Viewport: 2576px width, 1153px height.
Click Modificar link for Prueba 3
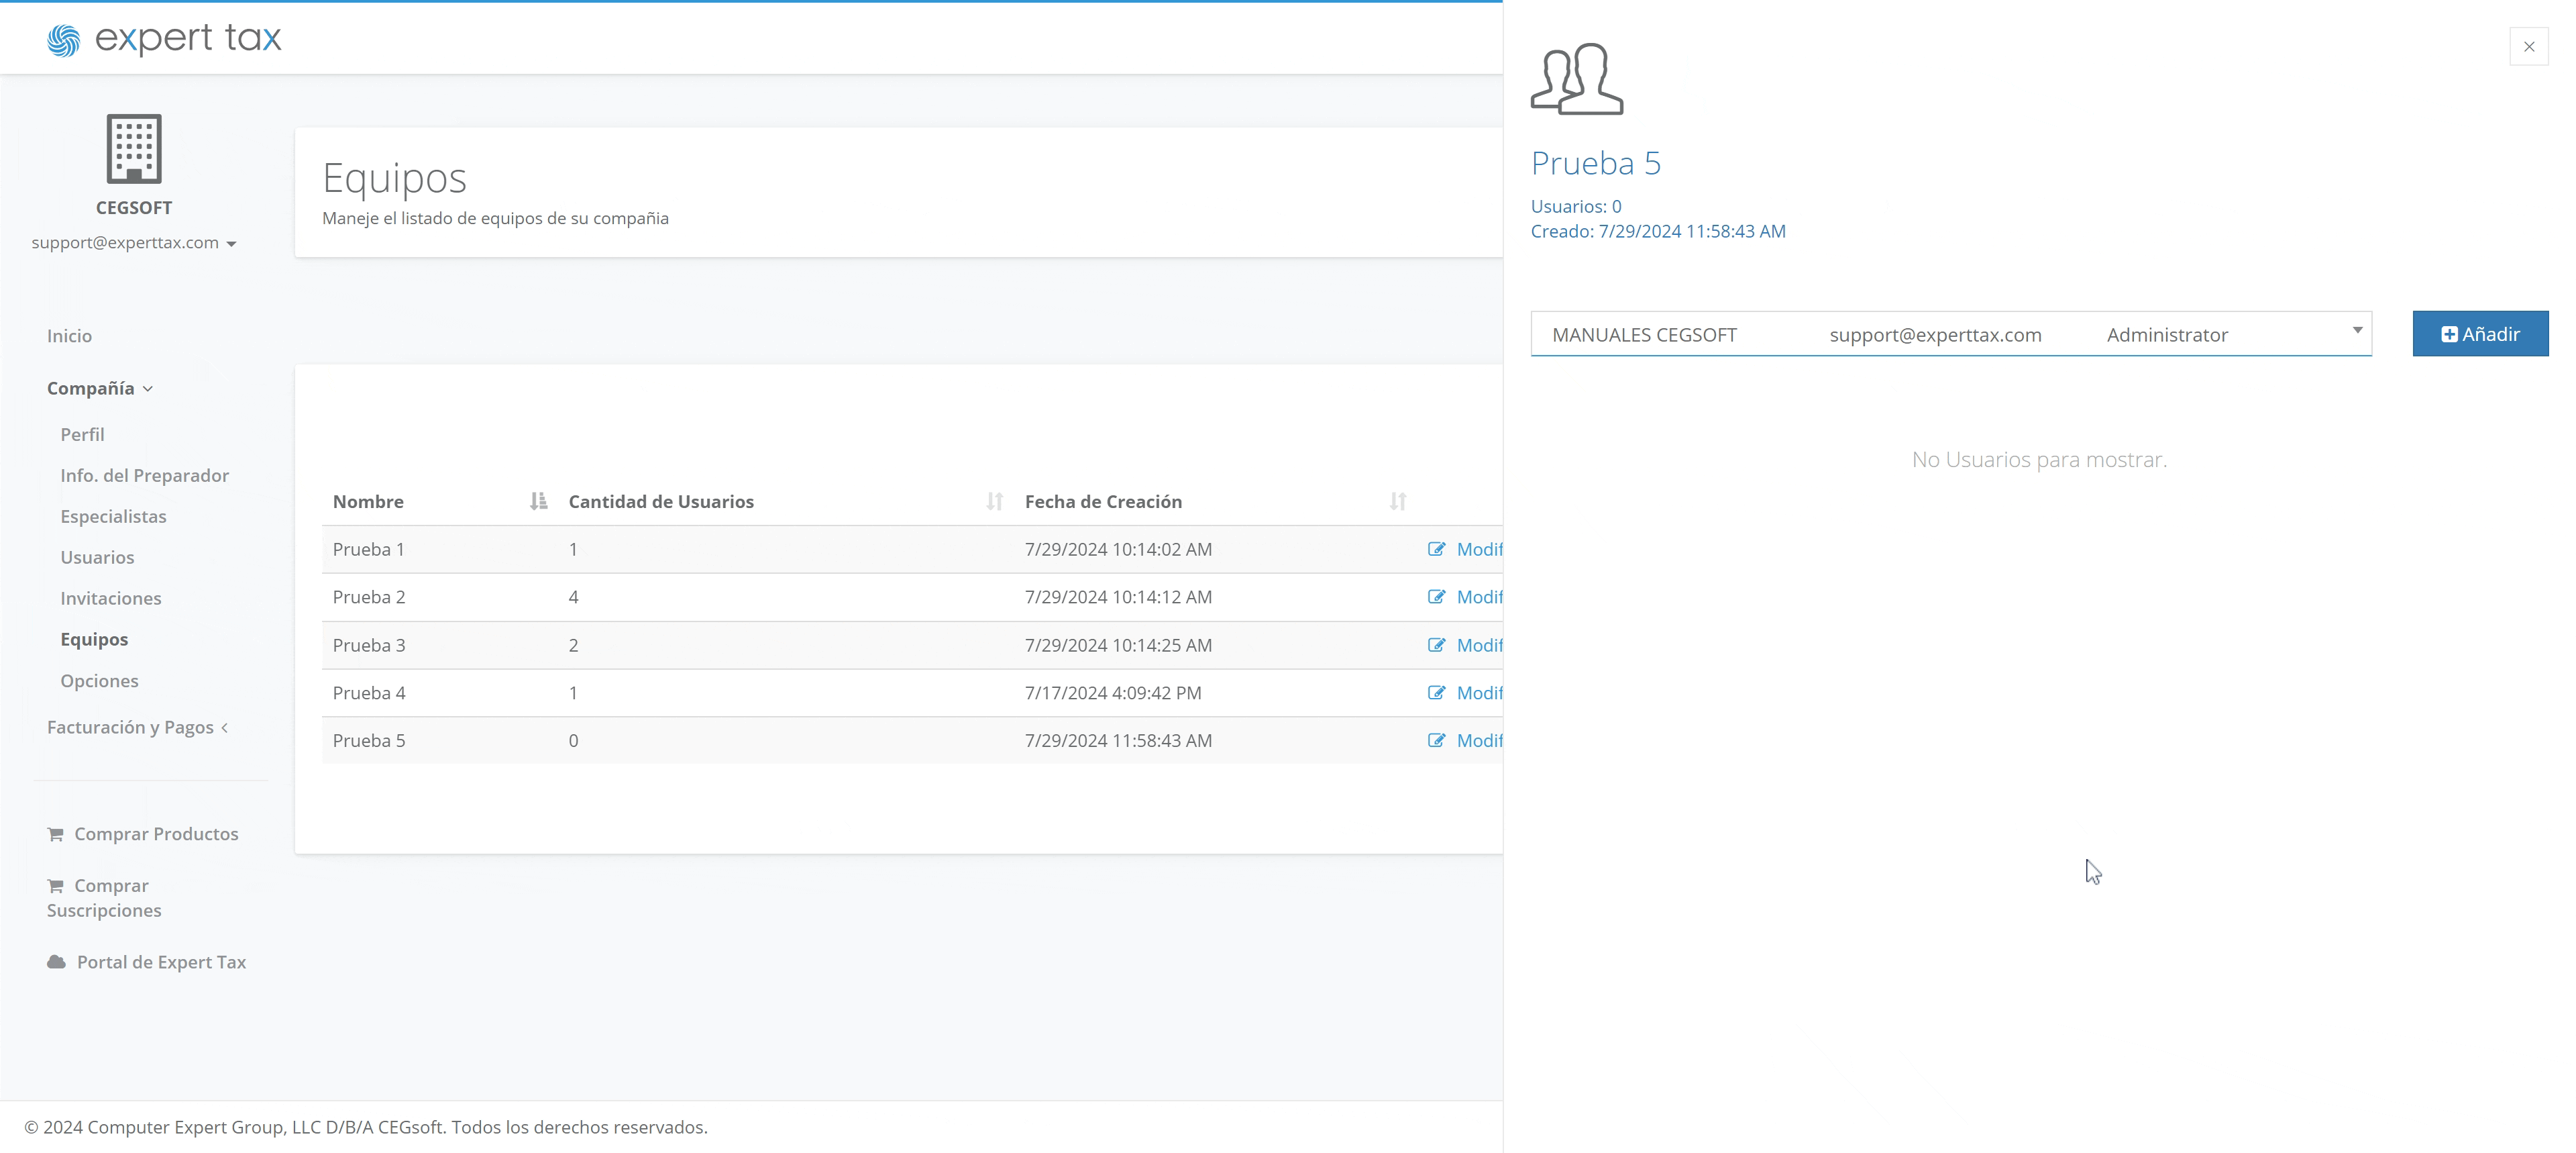(1480, 646)
